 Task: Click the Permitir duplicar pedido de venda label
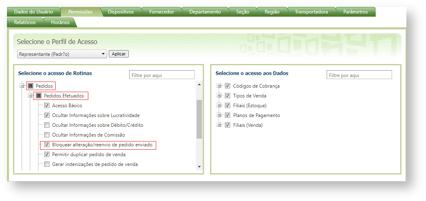pyautogui.click(x=89, y=155)
